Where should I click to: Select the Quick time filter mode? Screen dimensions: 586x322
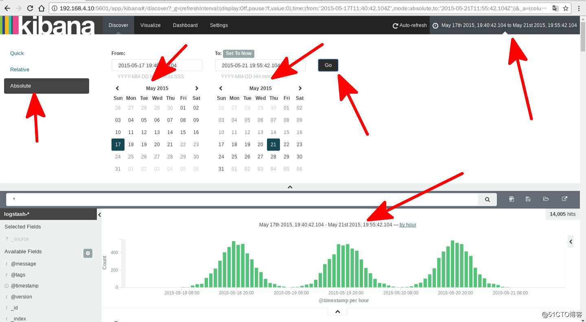[17, 53]
